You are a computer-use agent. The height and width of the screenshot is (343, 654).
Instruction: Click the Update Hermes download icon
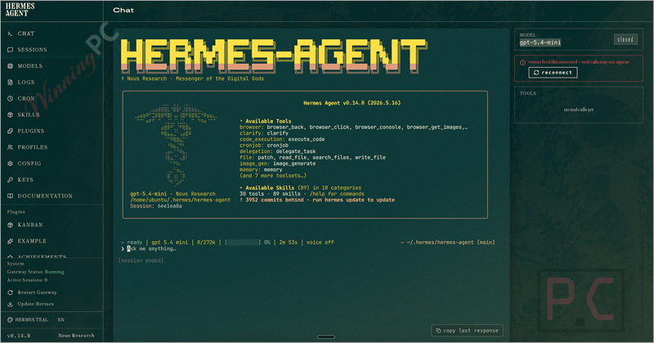(10, 305)
